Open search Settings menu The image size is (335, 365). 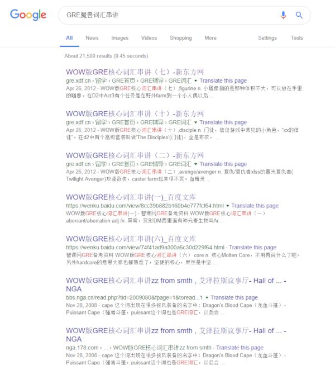click(267, 38)
